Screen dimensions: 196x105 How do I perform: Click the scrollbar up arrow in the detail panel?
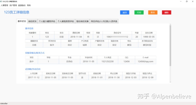(x=170, y=24)
